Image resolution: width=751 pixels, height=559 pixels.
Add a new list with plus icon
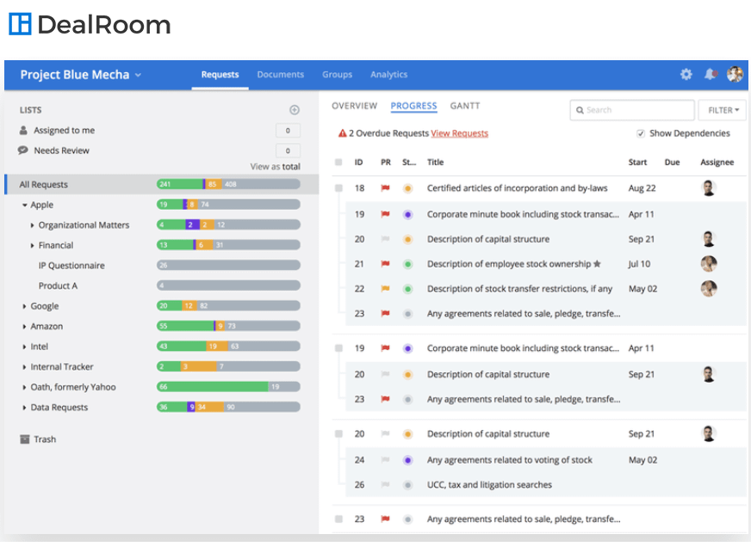coord(295,110)
